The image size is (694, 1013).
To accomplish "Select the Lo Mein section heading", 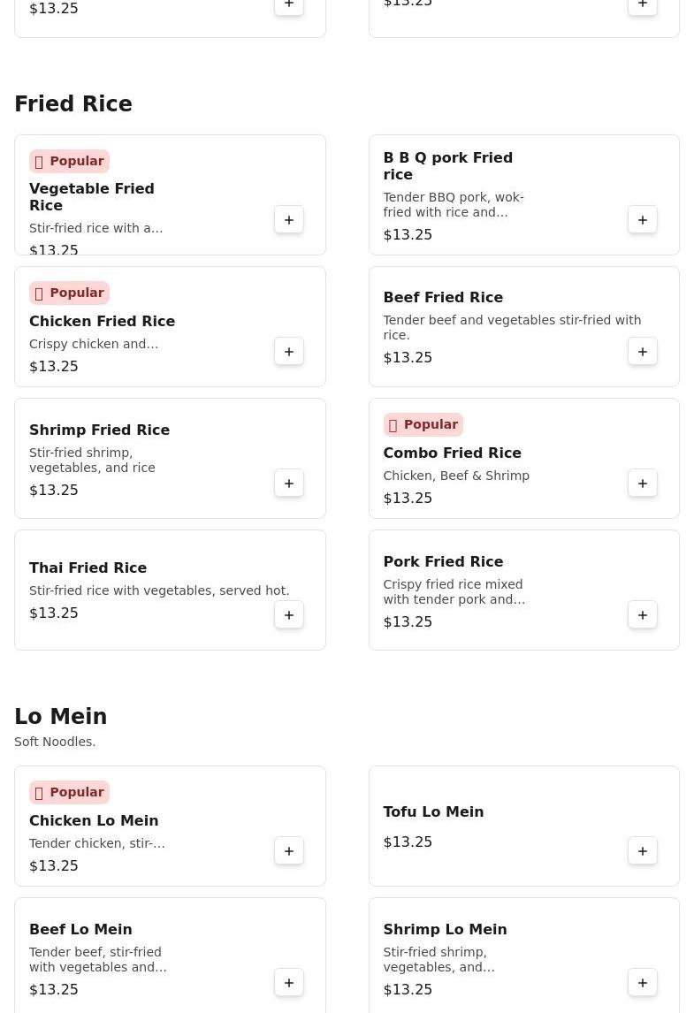I will pos(61,716).
